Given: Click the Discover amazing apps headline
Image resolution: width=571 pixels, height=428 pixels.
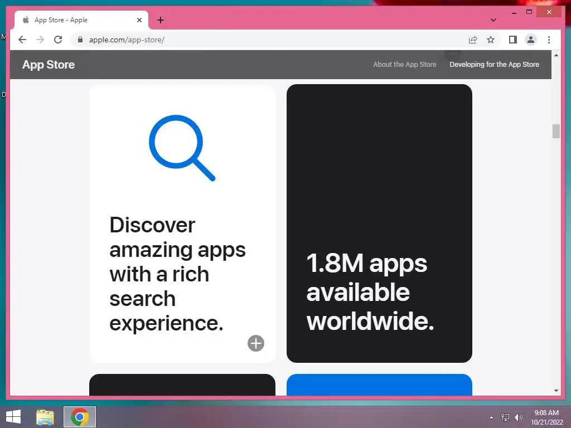Looking at the screenshot, I should point(177,274).
